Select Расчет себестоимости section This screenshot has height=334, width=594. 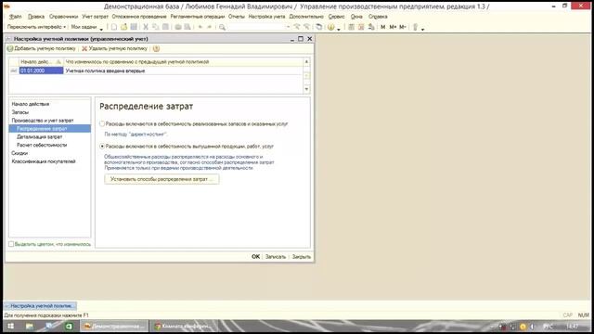pyautogui.click(x=42, y=145)
